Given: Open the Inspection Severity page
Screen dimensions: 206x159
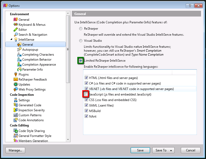Looking at the screenshot, I should tap(31, 110).
